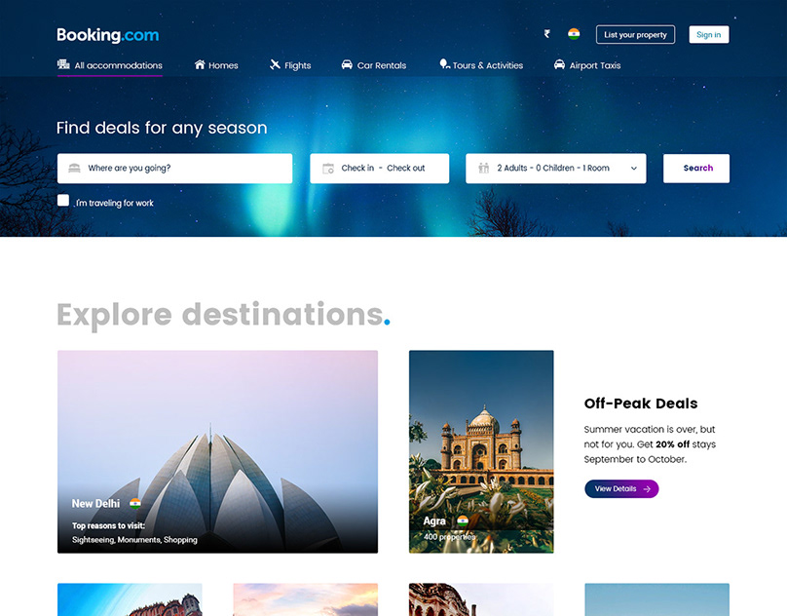The image size is (787, 616).
Task: Open View Details for Off-Peak Deals
Action: 621,489
